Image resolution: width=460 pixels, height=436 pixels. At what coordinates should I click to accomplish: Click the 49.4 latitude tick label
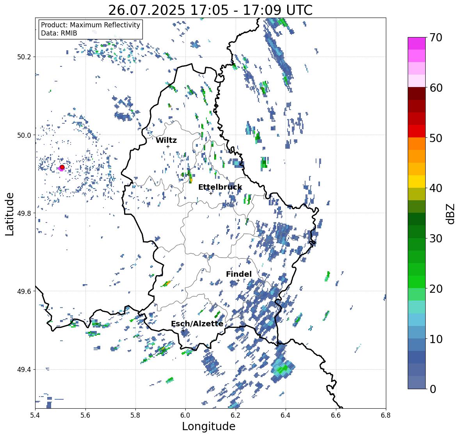tap(24, 370)
